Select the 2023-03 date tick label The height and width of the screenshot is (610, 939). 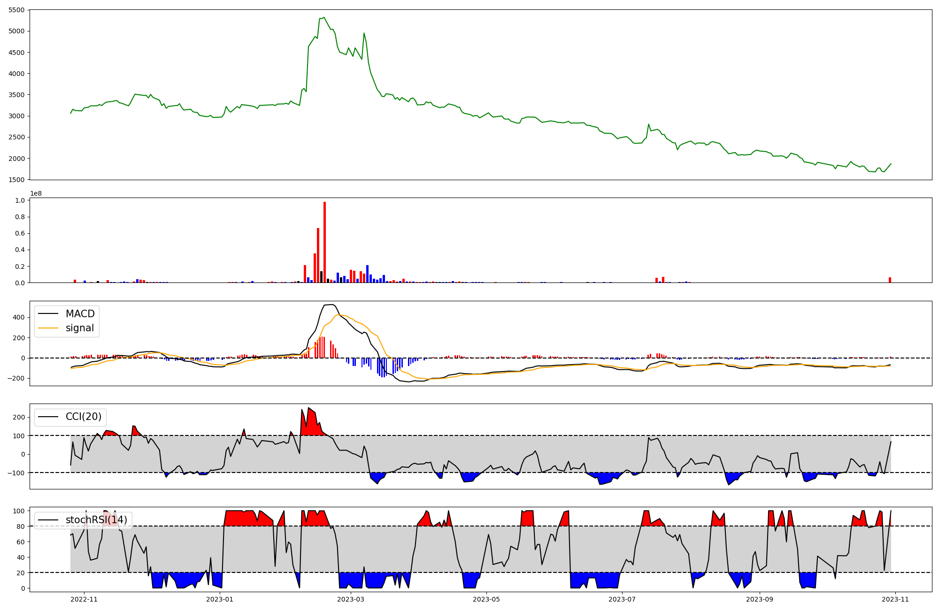pos(351,599)
